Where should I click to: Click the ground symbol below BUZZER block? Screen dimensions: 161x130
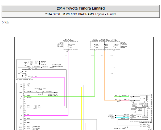pos(135,112)
